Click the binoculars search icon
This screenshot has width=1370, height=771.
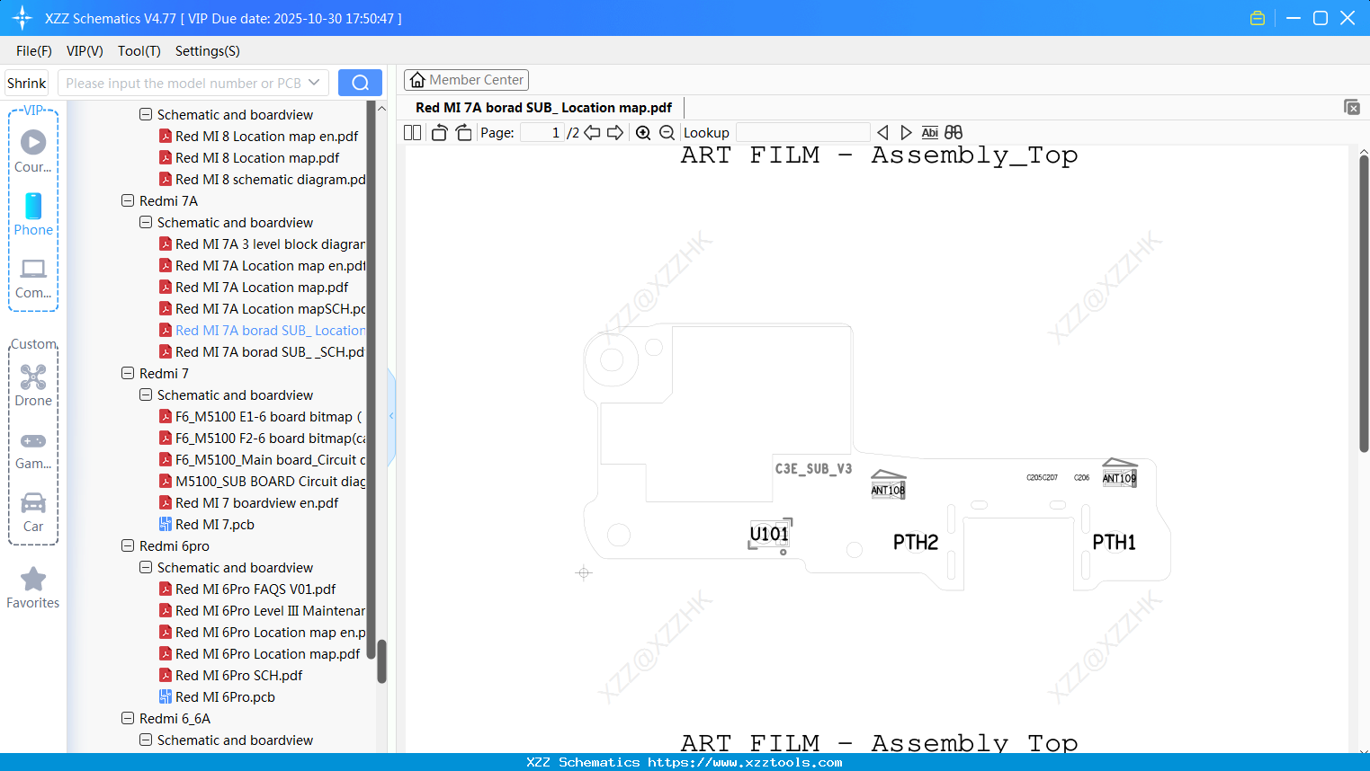[x=954, y=133]
